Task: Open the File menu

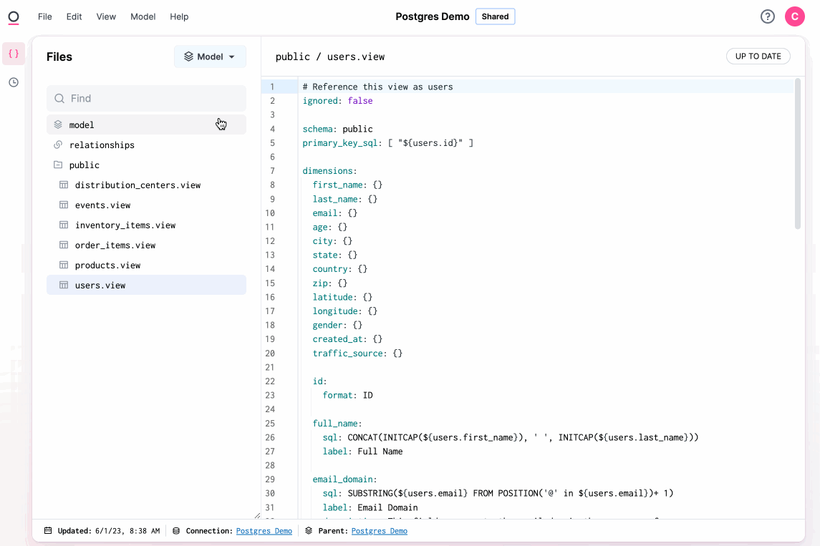Action: click(45, 16)
